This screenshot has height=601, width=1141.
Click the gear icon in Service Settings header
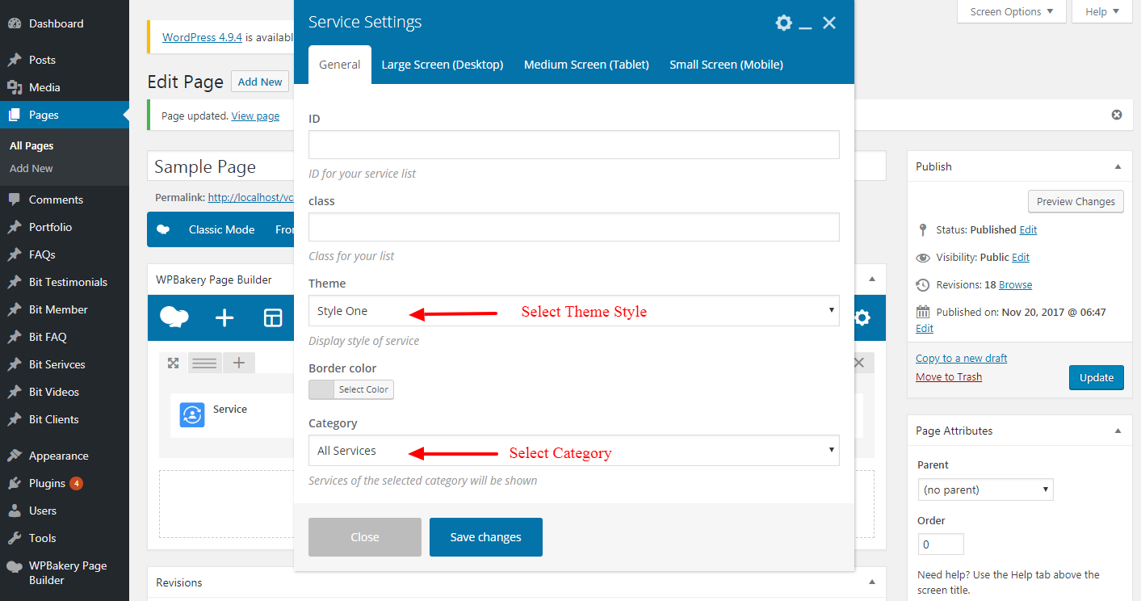(x=783, y=23)
